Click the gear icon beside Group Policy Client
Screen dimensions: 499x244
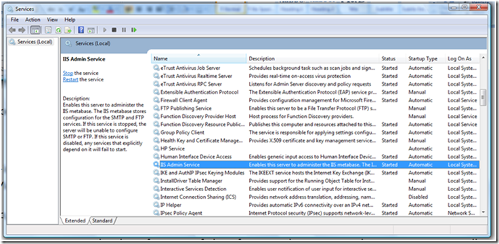pos(156,132)
